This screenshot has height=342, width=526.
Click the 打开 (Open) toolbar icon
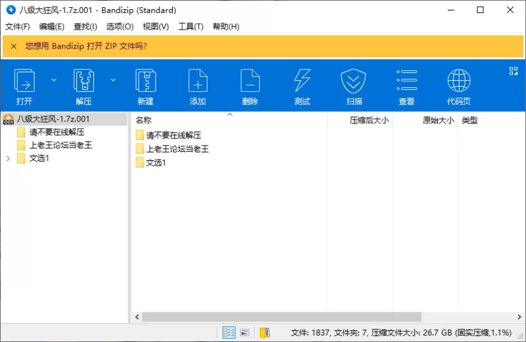24,81
